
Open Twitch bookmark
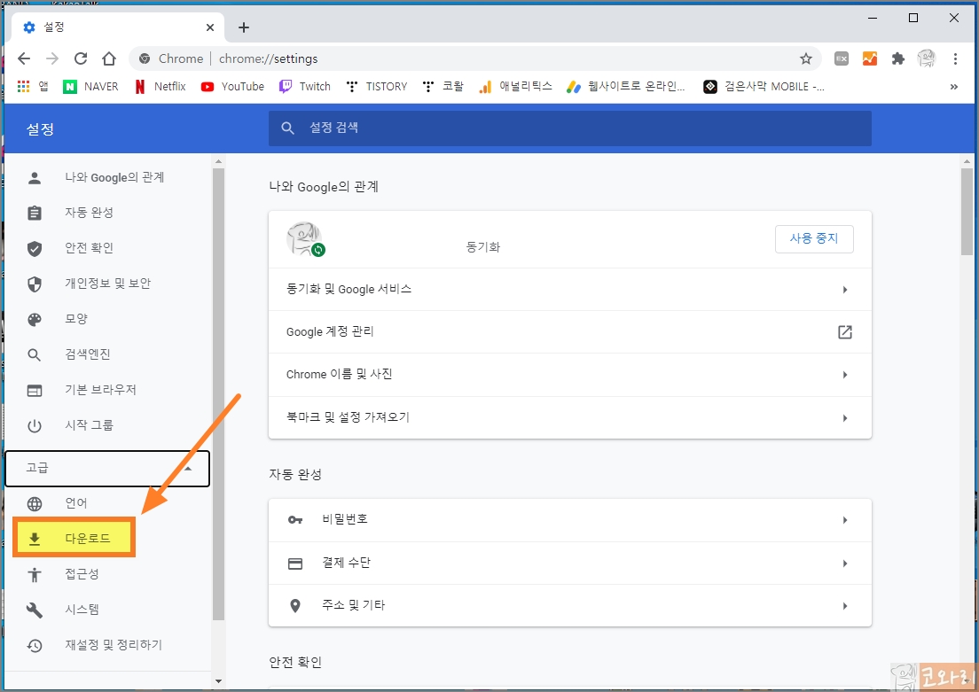[305, 86]
